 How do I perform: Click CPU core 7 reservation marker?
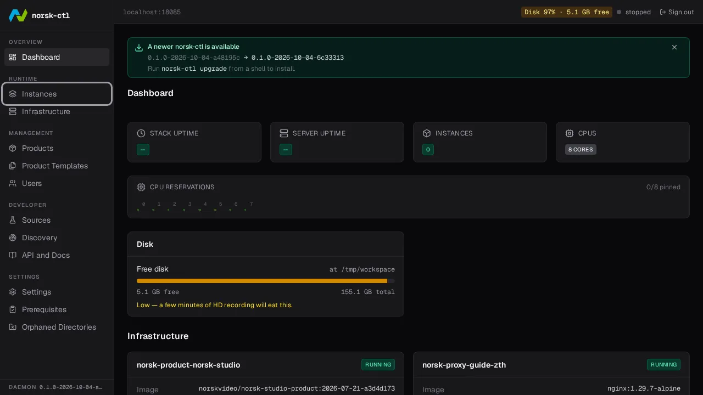246,210
